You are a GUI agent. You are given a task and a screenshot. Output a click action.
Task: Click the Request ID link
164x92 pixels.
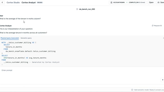pos(157,26)
